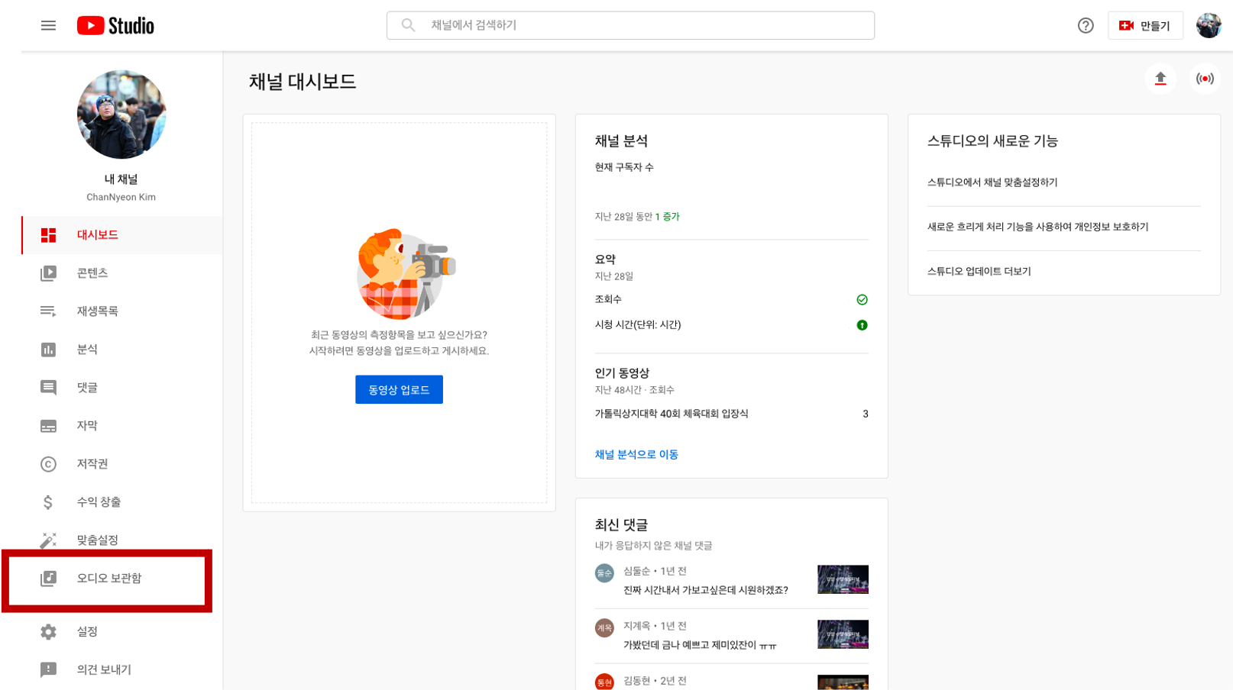1233x690 pixels.
Task: Open 분석 in the sidebar
Action: (x=122, y=350)
